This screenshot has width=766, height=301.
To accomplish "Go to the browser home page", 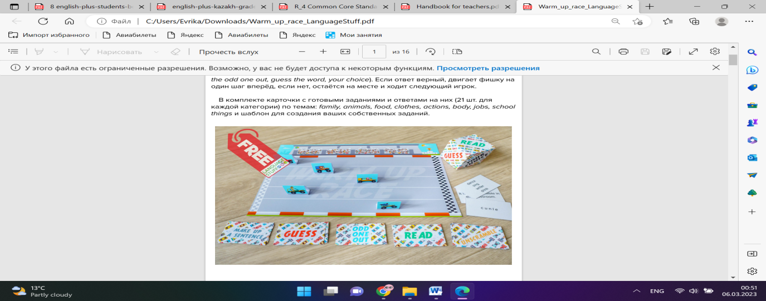I will [x=69, y=21].
